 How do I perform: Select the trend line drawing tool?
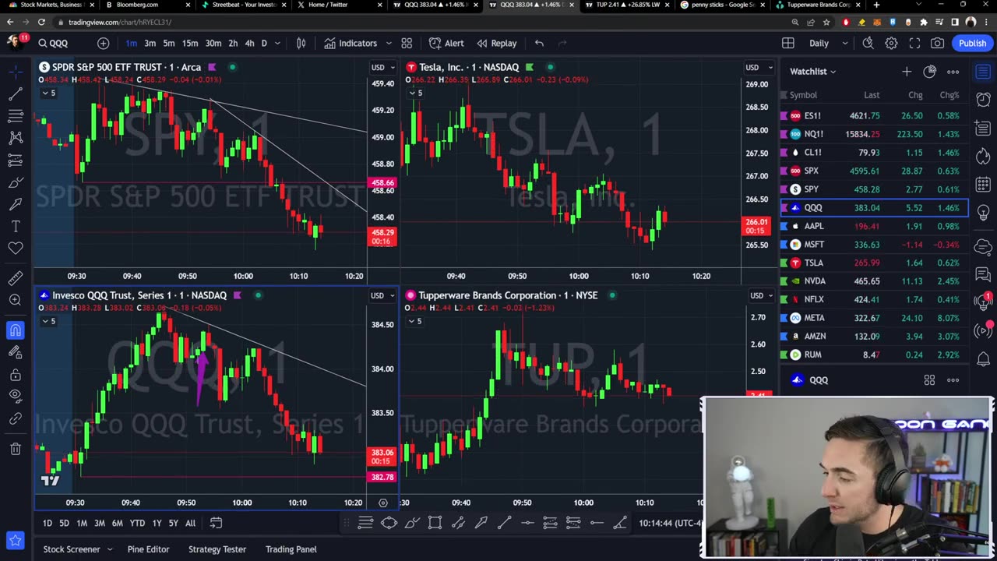tap(15, 94)
